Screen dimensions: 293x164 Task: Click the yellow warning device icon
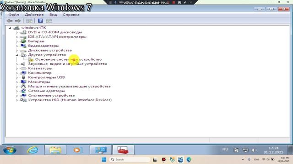(x=31, y=59)
